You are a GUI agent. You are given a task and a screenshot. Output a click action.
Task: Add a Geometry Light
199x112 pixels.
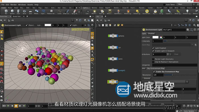click(118, 12)
